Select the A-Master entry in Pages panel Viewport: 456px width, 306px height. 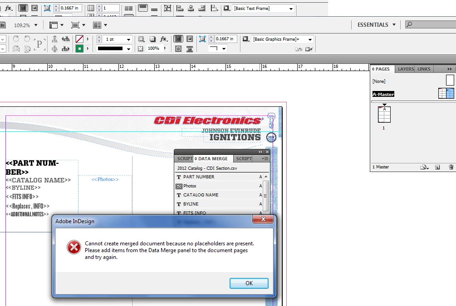point(383,94)
